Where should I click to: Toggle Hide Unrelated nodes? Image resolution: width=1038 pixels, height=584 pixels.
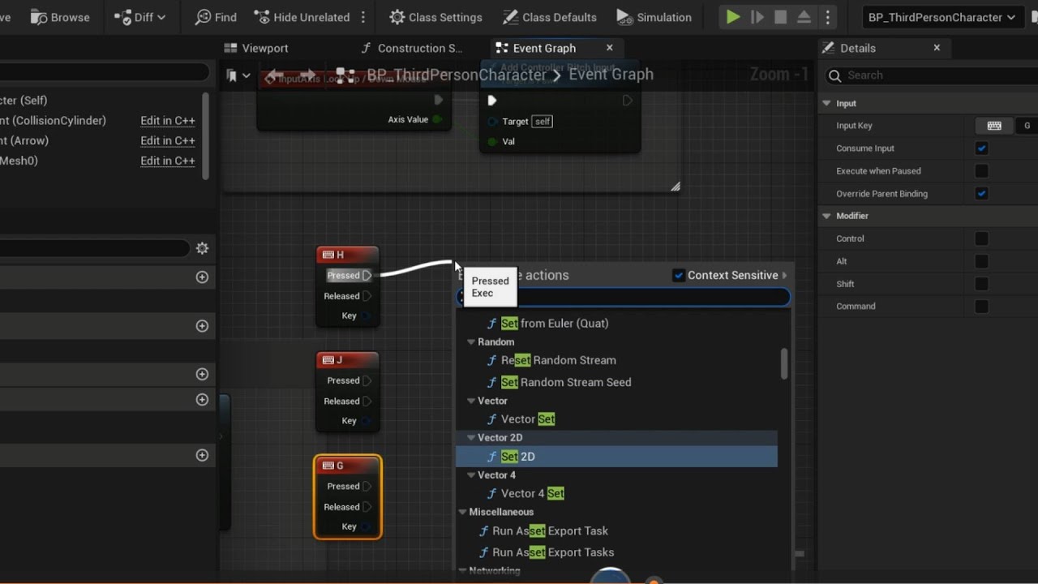point(302,17)
